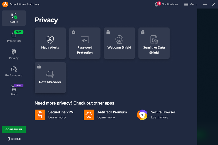Open the Performance section
The image size is (218, 145).
coord(14,72)
